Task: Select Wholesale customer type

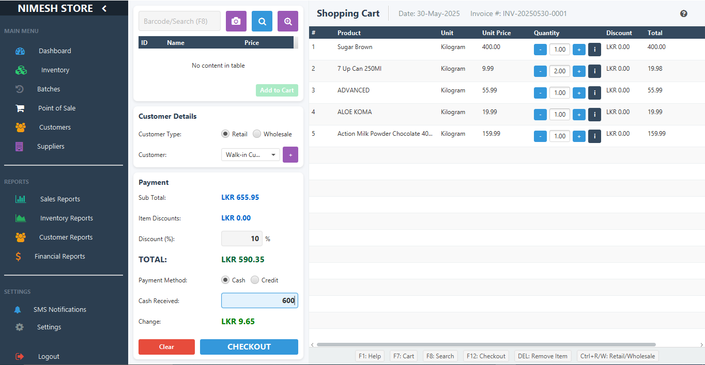Action: coord(257,134)
